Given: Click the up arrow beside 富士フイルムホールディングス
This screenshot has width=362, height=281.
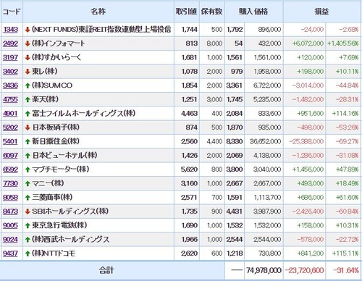Looking at the screenshot, I should pos(28,114).
